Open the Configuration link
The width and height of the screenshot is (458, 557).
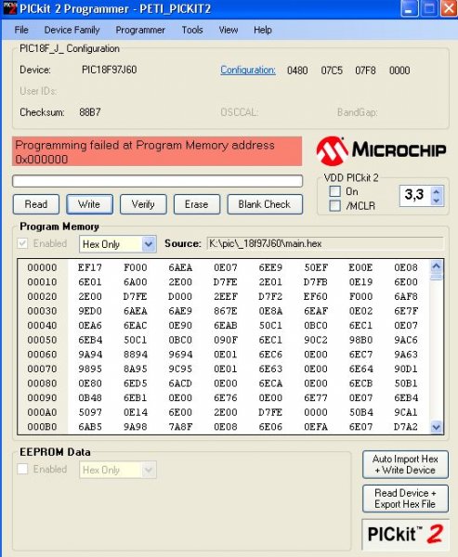[248, 70]
